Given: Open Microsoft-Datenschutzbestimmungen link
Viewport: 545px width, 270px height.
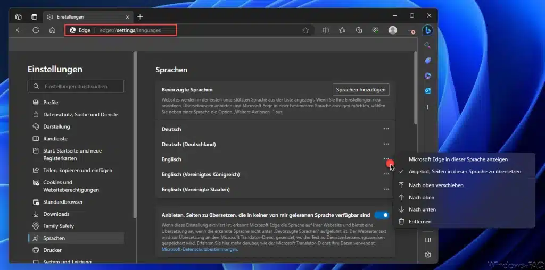Looking at the screenshot, I should tap(200, 249).
